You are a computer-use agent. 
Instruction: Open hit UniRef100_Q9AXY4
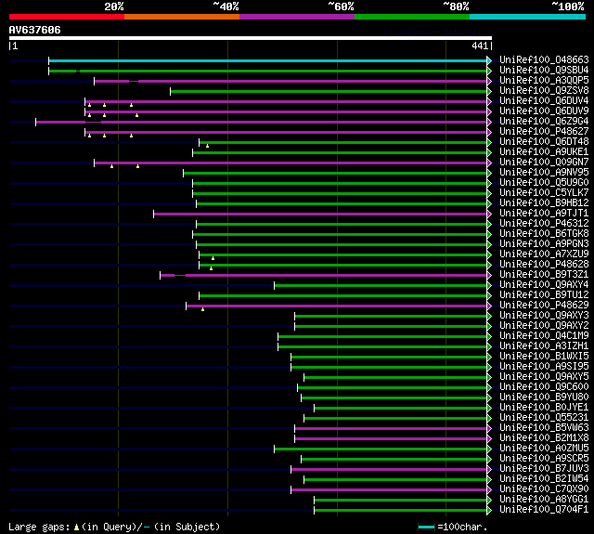(544, 285)
